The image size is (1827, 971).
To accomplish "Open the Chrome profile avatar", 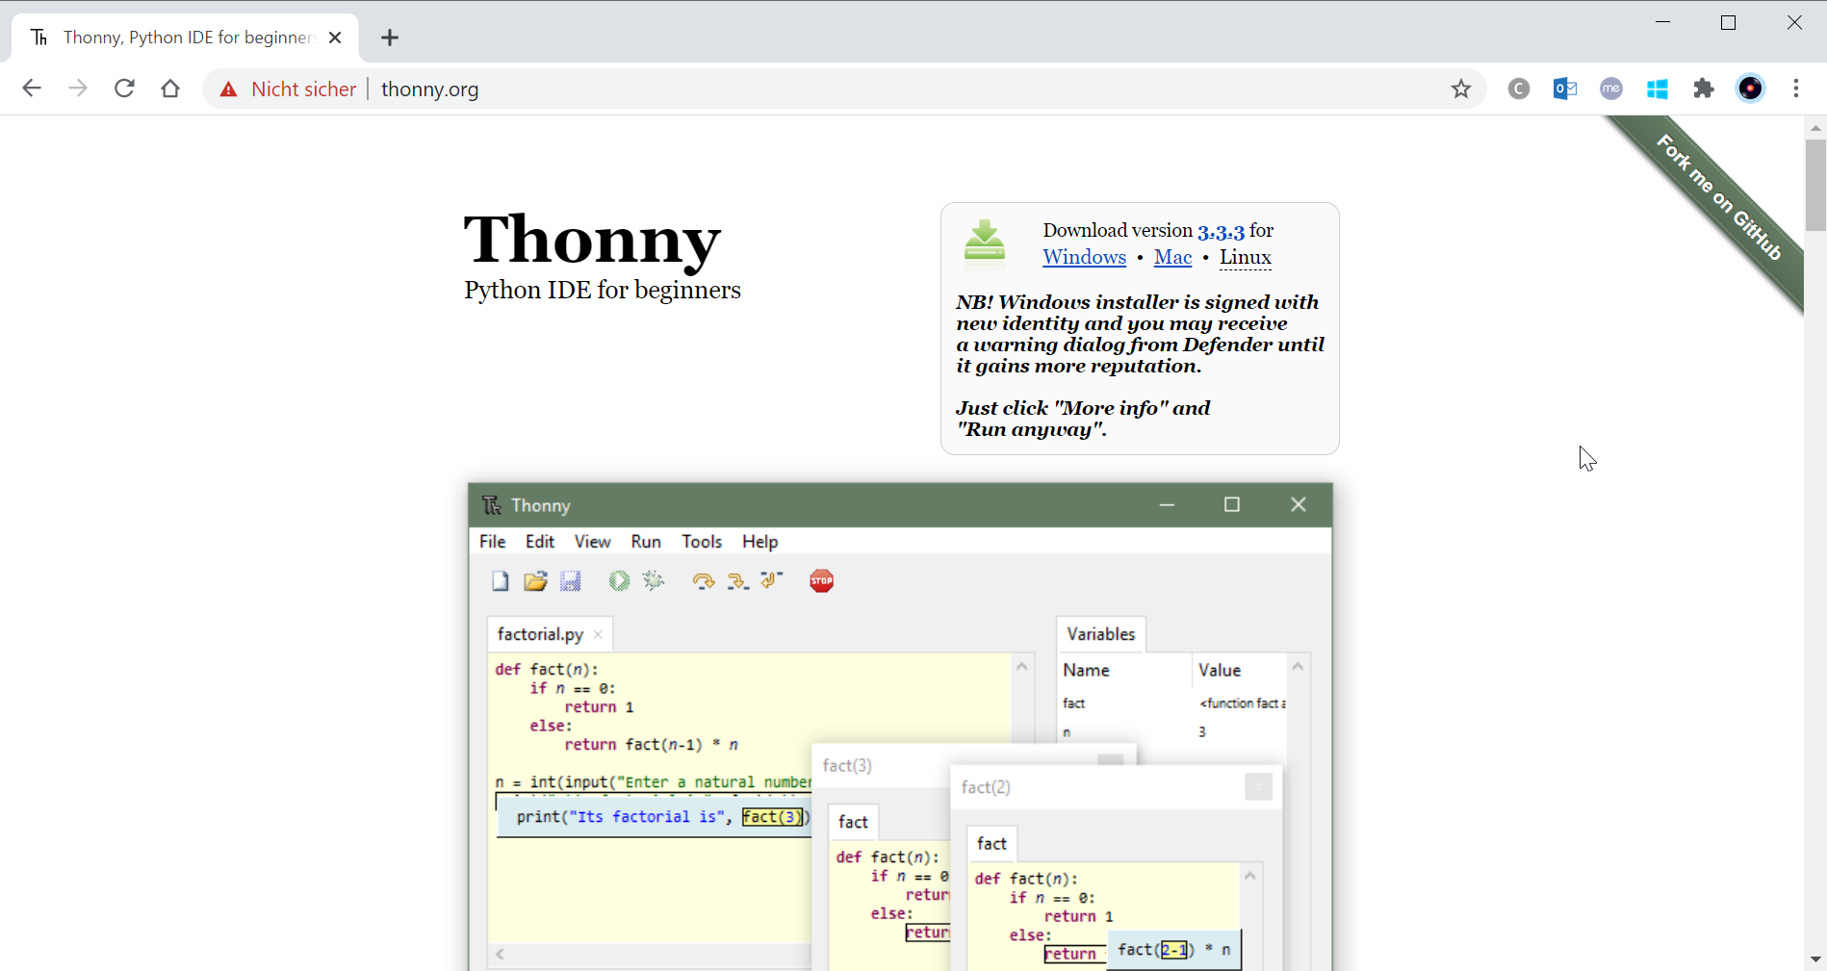I will coord(1751,89).
